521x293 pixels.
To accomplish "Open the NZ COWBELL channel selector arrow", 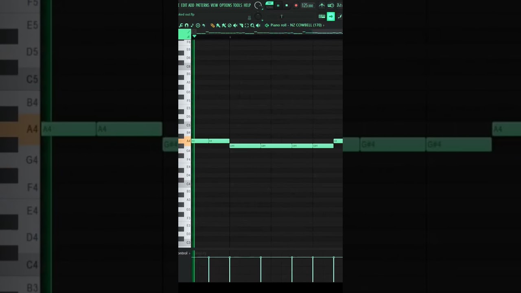I will [324, 25].
